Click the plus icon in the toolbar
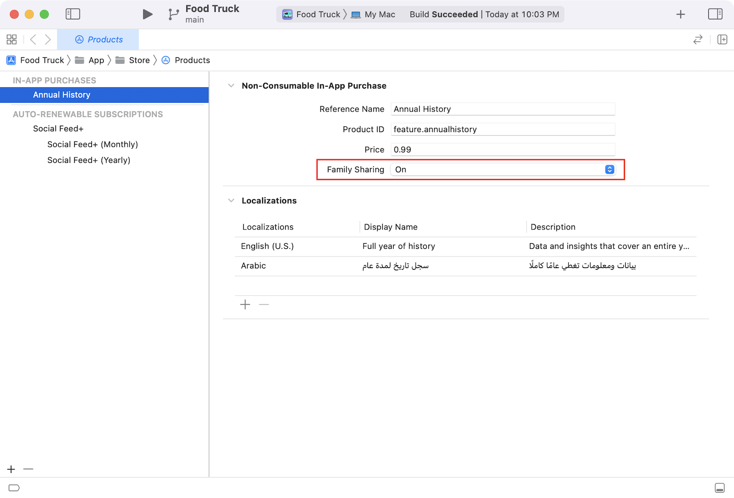Image resolution: width=734 pixels, height=498 pixels. 680,14
